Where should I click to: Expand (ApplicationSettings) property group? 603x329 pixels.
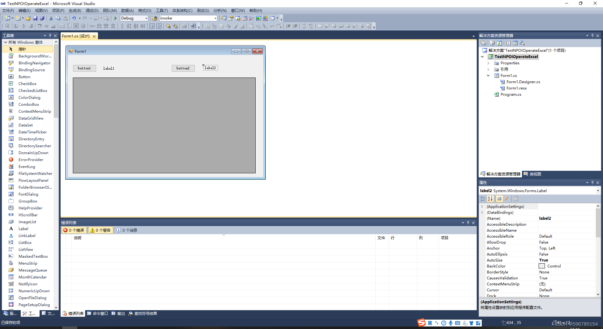[482, 207]
